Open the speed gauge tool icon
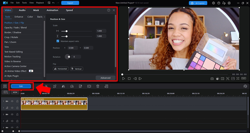Screen dimensions: 250x133 pyautogui.click(x=72, y=86)
